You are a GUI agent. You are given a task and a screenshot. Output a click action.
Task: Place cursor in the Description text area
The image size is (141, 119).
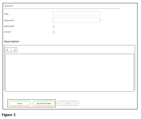click(70, 73)
